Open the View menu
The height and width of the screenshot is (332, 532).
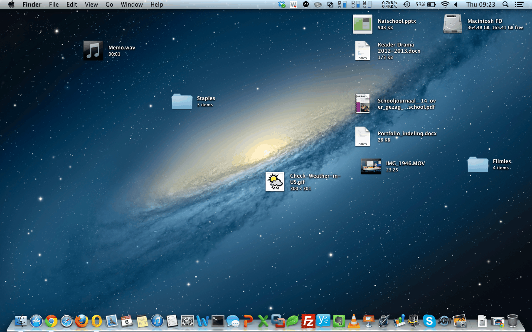click(91, 5)
